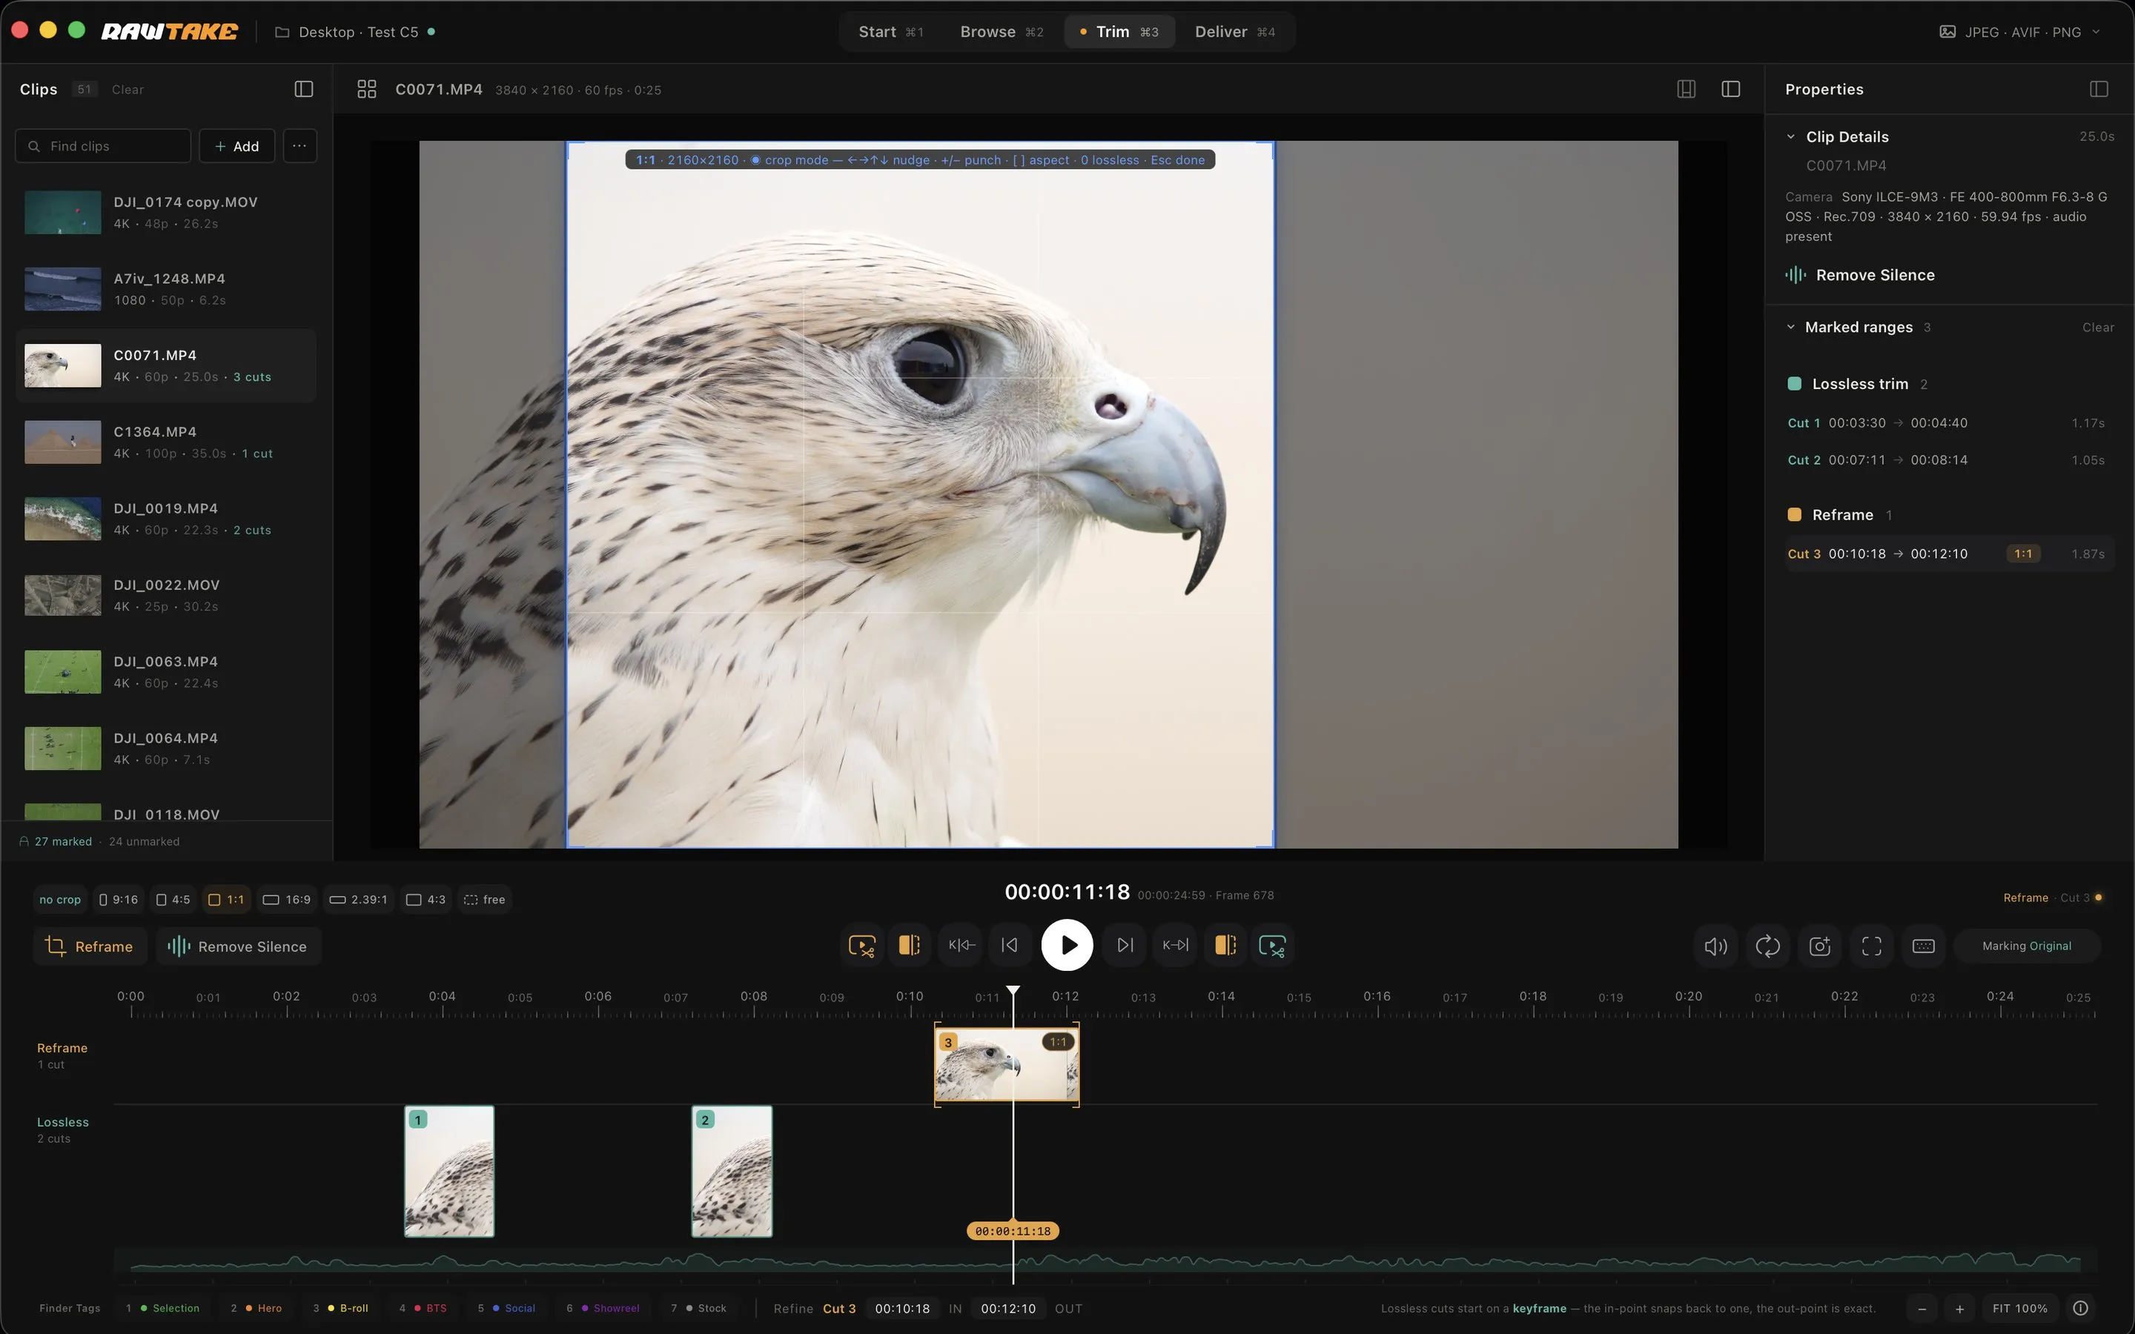Toggle audio volume speaker icon
This screenshot has height=1334, width=2135.
click(1716, 946)
